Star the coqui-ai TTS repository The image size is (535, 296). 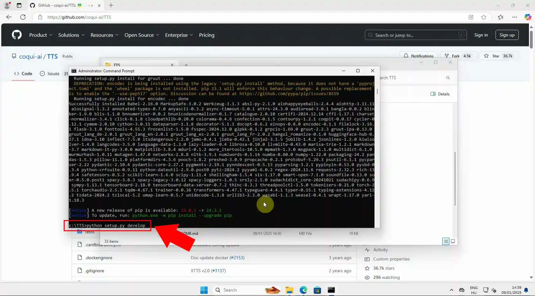click(499, 56)
